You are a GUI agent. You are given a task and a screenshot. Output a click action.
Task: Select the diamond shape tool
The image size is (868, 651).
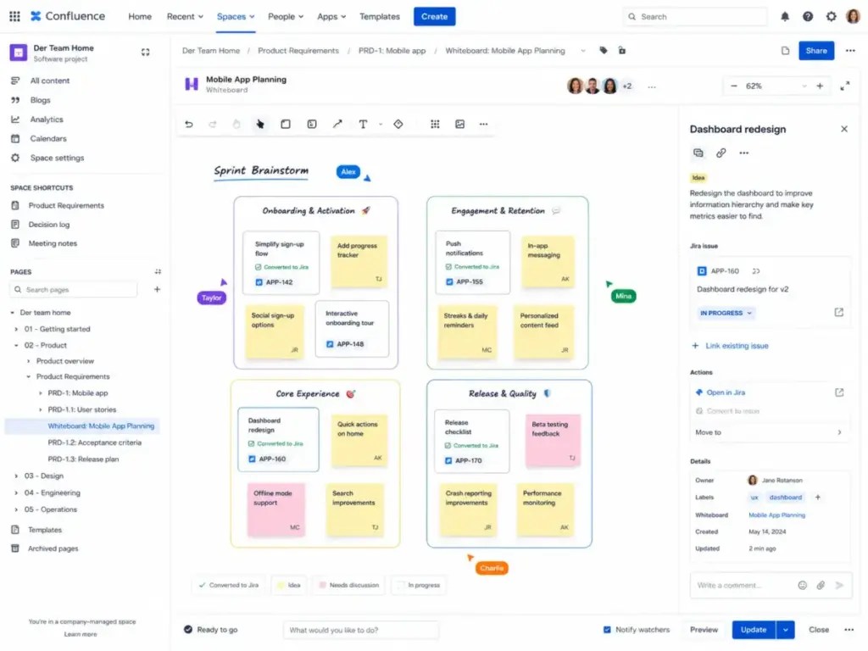(x=398, y=124)
